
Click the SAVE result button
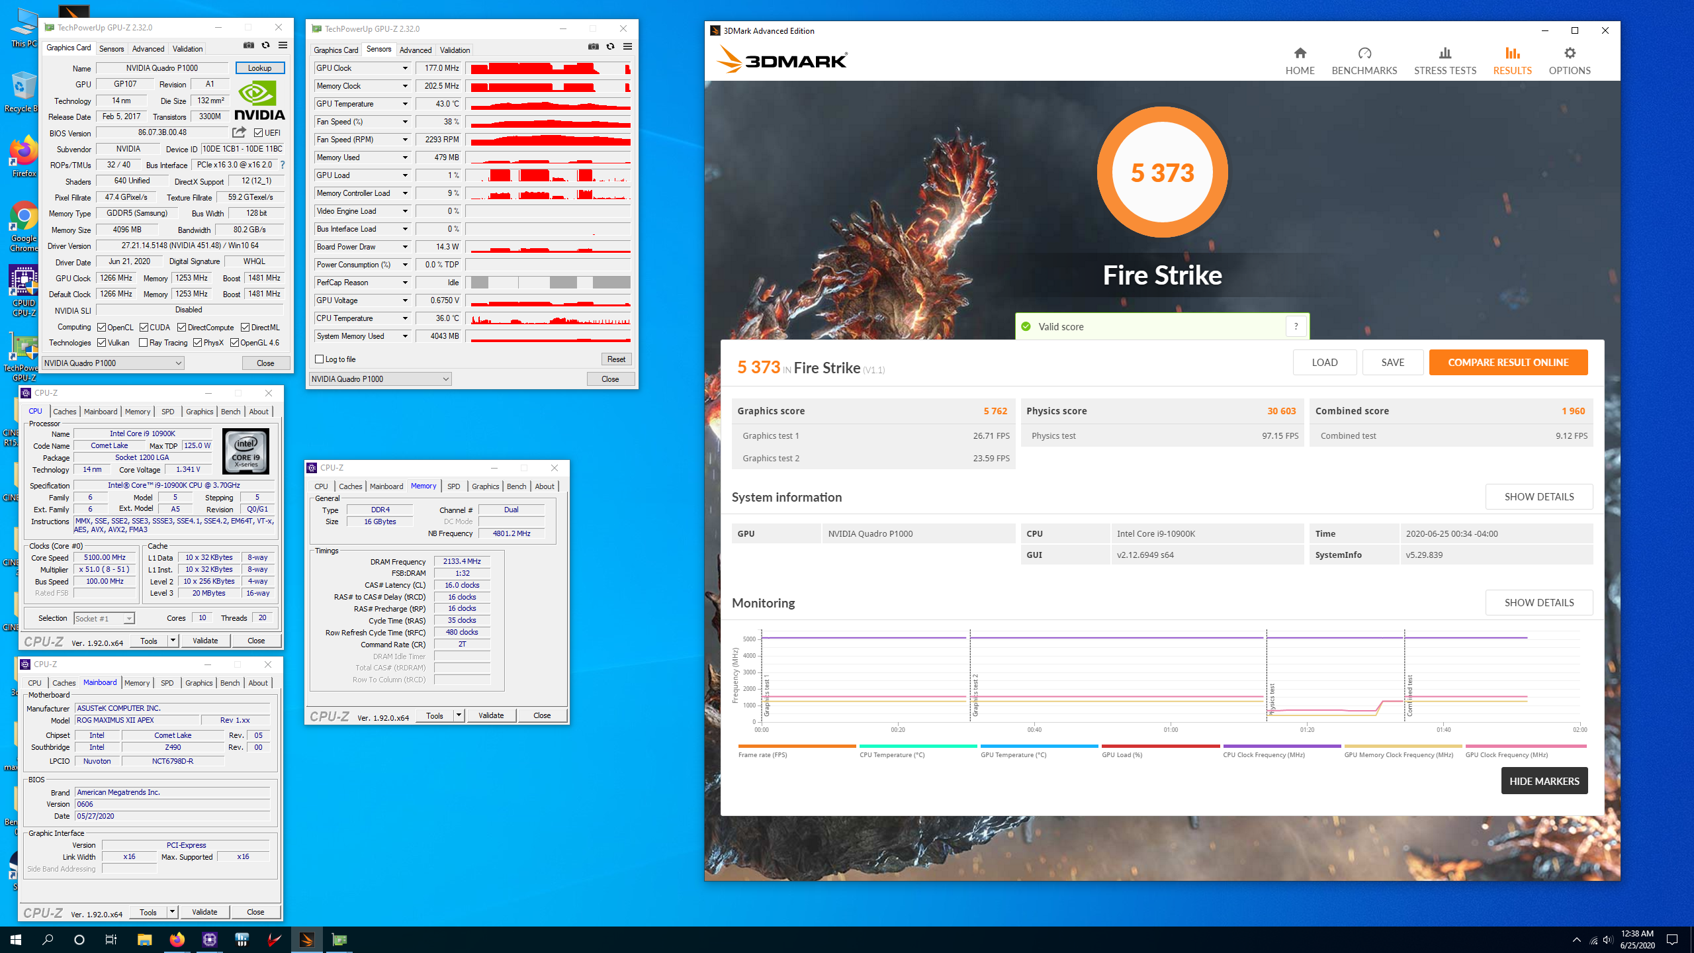click(1392, 362)
